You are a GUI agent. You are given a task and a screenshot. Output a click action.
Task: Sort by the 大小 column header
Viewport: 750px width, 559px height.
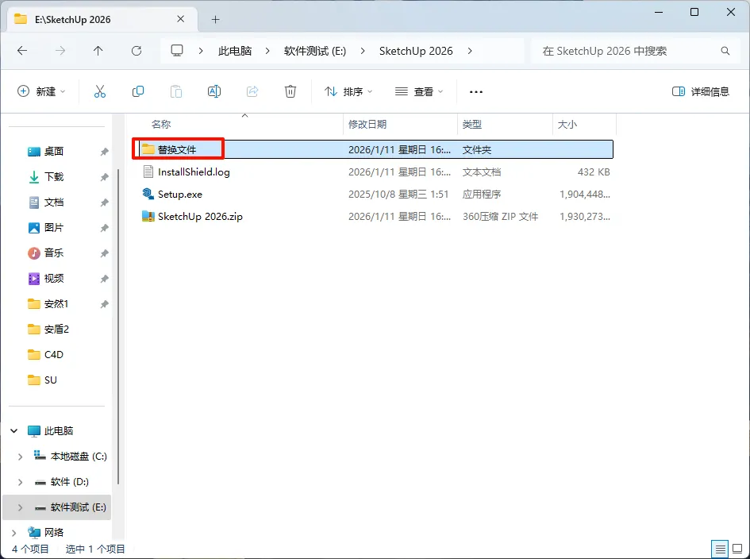pos(567,125)
